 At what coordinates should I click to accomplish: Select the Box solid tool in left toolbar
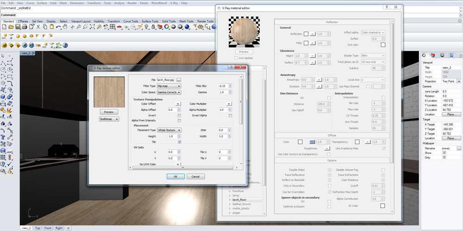(3, 97)
